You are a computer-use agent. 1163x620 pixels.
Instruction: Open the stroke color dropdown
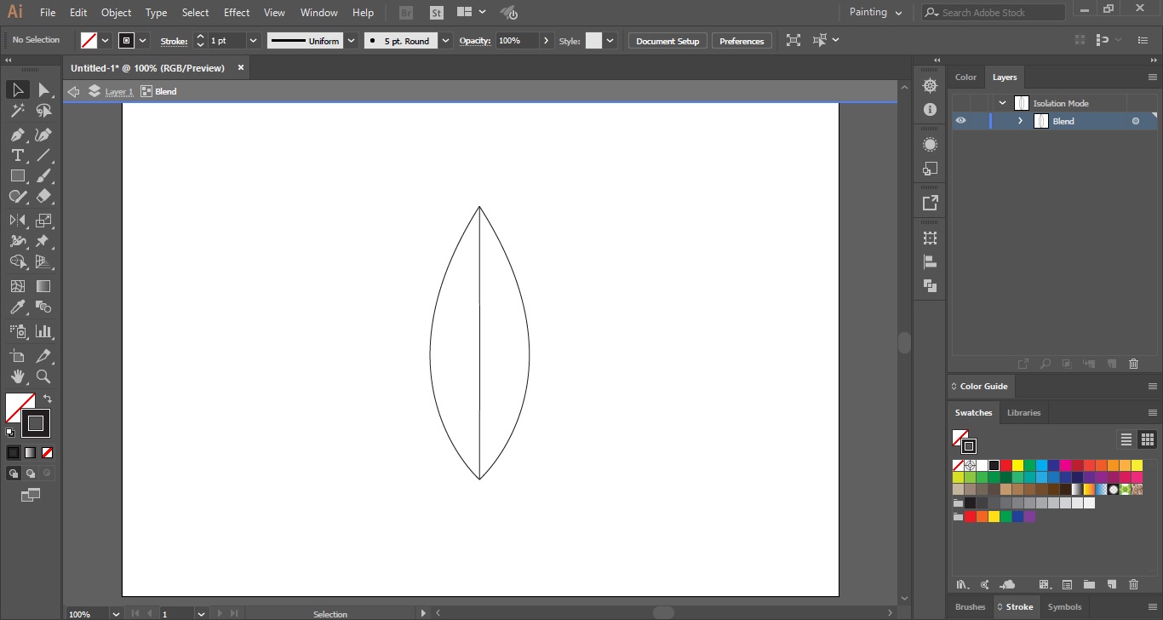tap(142, 40)
